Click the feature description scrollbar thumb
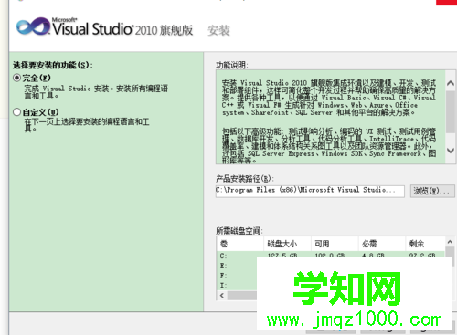 tap(451, 111)
